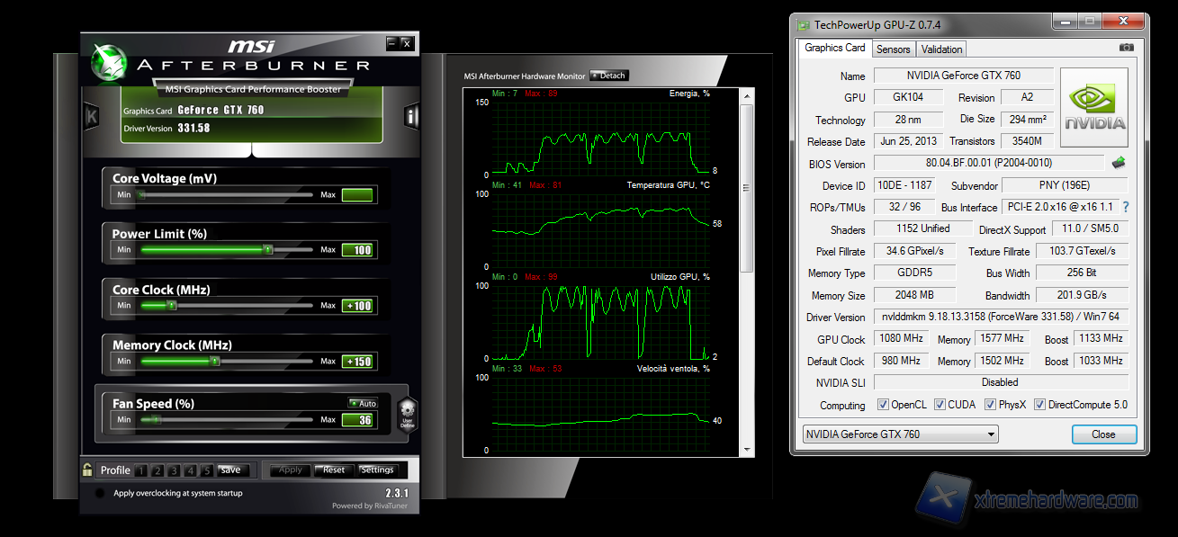Switch to the Sensors tab

click(x=893, y=49)
